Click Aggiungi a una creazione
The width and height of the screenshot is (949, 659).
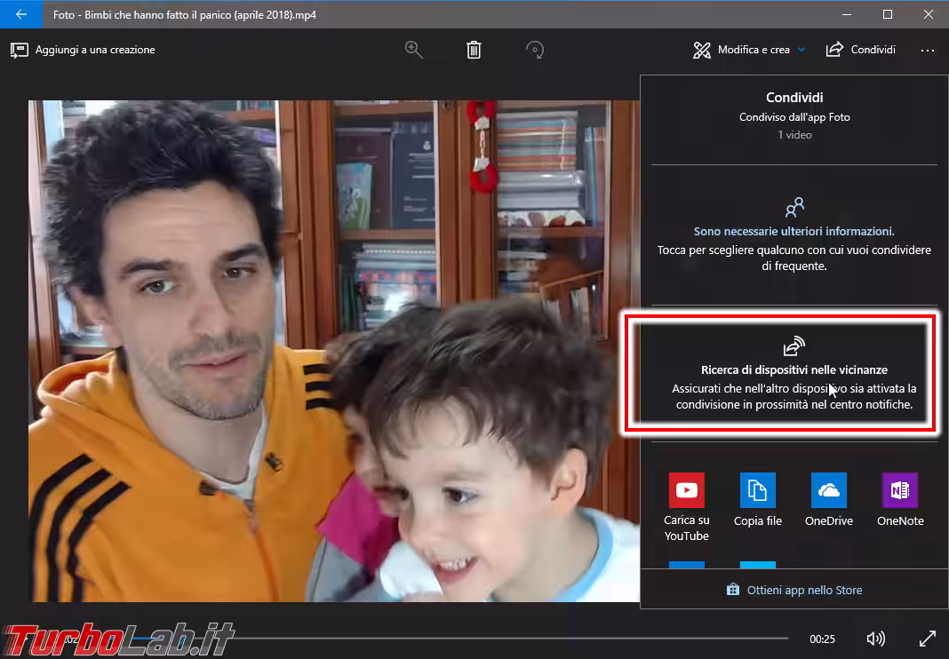[83, 50]
